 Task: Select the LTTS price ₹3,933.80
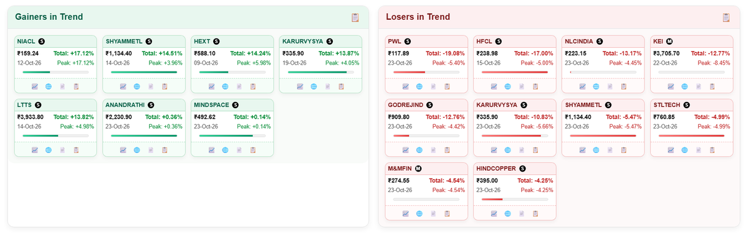pos(31,117)
